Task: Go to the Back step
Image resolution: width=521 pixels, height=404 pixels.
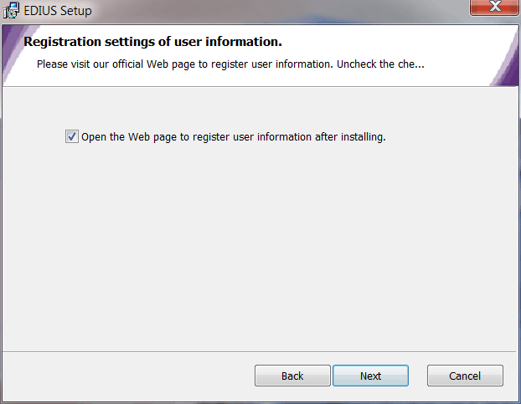Action: coord(292,376)
